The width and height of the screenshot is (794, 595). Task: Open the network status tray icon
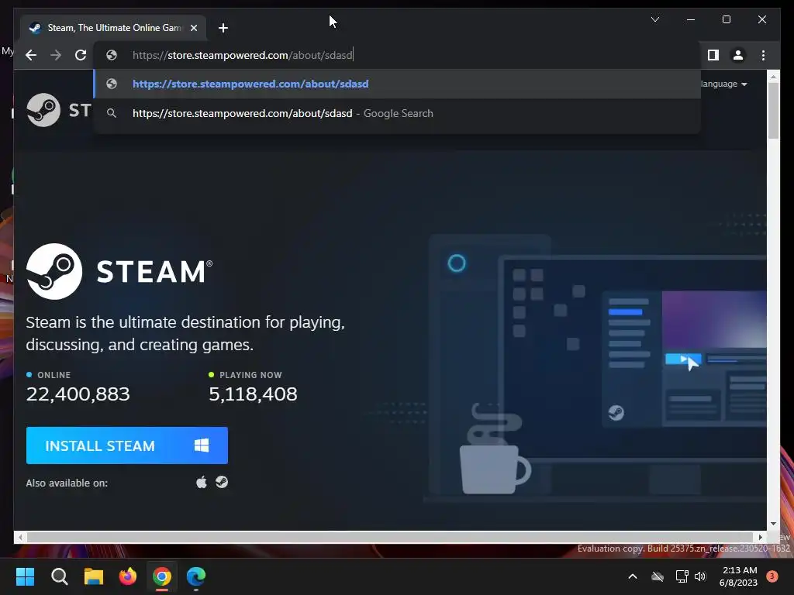(682, 576)
